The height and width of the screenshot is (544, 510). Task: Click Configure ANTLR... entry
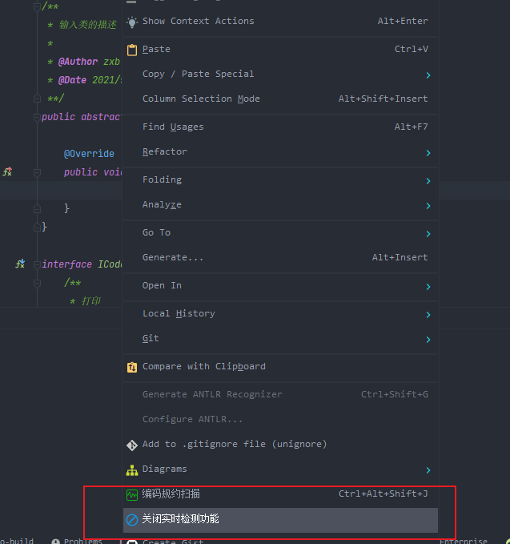(280, 420)
